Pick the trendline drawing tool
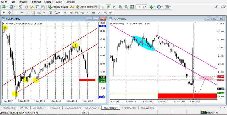Viewport: 227px width, 115px height. click(x=28, y=13)
